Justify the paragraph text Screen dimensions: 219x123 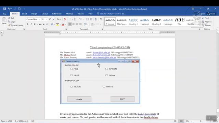pos(80,24)
